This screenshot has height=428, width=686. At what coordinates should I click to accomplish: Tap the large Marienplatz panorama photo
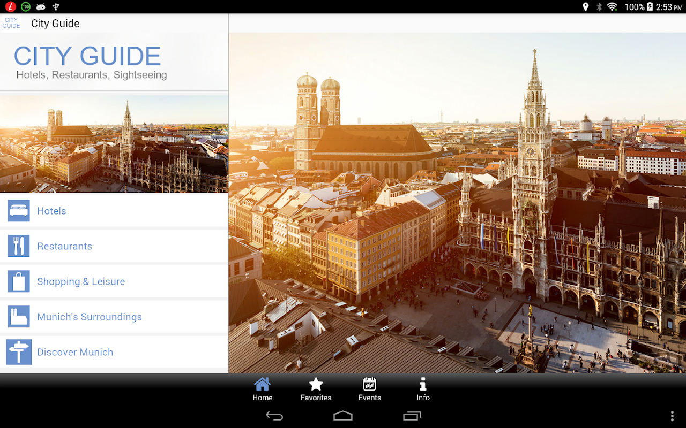[457, 203]
